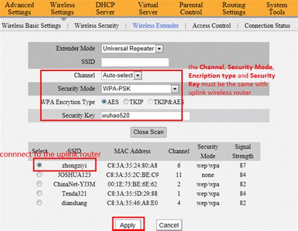This screenshot has height=231, width=298.
Task: Click the Channel column header
Action: tap(179, 151)
